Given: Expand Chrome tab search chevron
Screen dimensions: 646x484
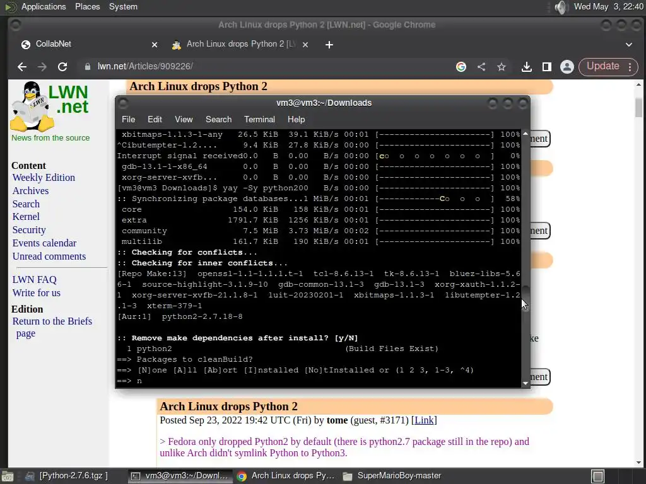Looking at the screenshot, I should pyautogui.click(x=629, y=45).
